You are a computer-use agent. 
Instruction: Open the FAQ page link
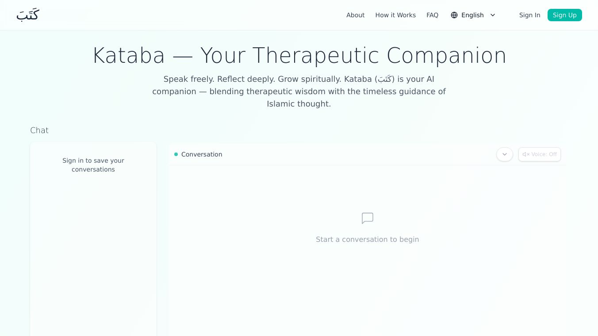tap(432, 15)
